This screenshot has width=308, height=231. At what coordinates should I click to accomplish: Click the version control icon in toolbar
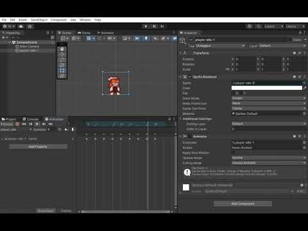30,26
